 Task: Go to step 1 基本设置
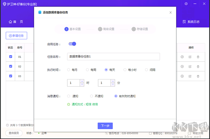pos(73,29)
